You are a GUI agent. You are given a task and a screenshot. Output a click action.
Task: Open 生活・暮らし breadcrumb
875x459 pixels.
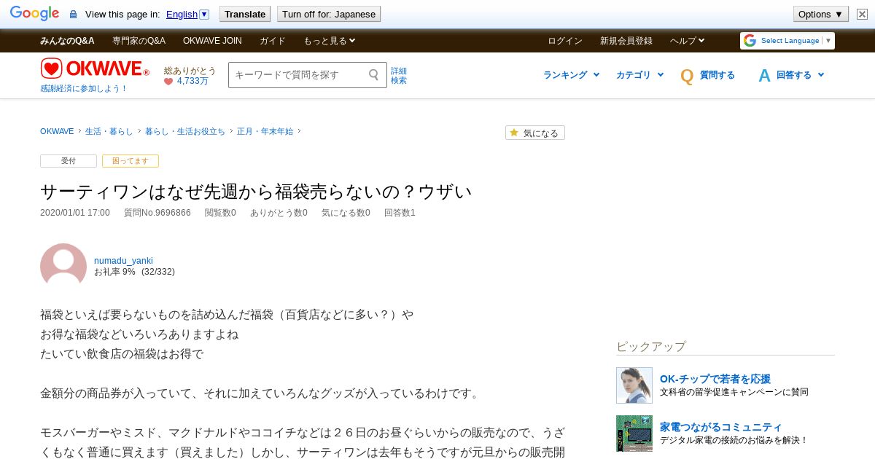(x=109, y=131)
